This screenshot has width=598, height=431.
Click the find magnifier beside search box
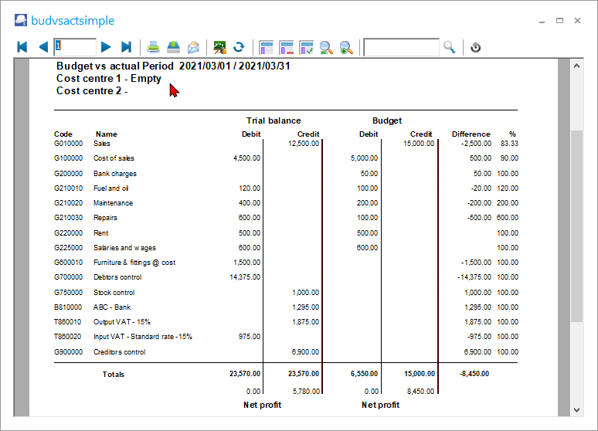pyautogui.click(x=450, y=47)
